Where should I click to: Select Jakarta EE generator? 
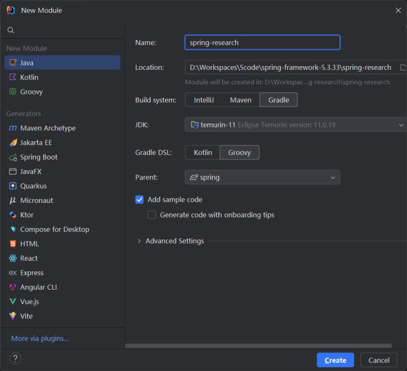pyautogui.click(x=63, y=142)
